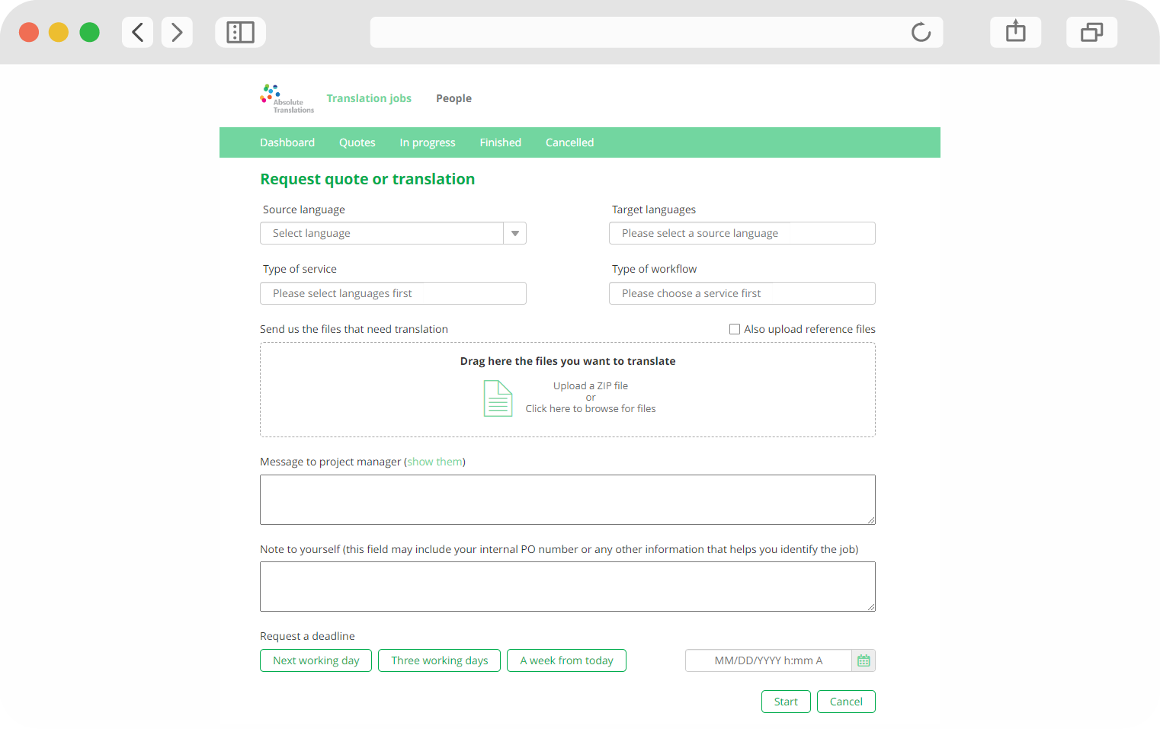Click the Start button

pos(786,701)
